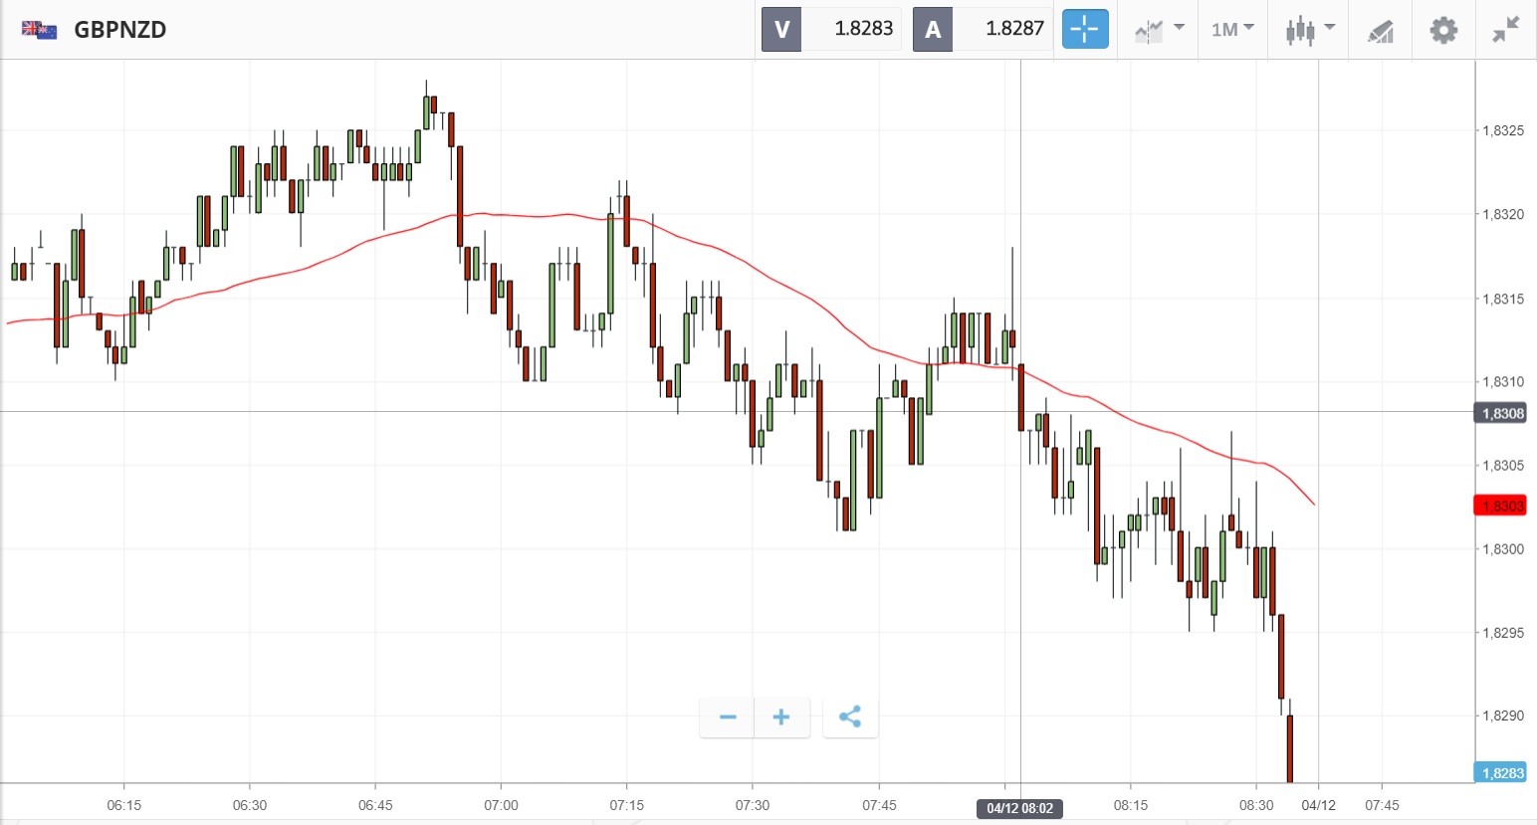Select the drawing tools pencil icon
This screenshot has height=825, width=1537.
point(1380,31)
